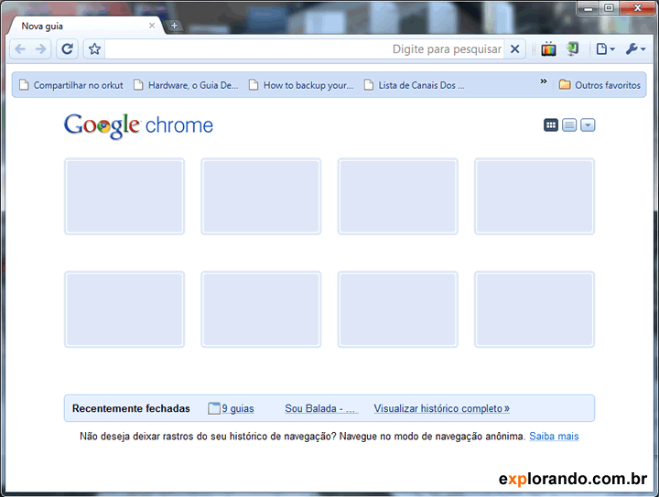Open the wrench settings menu
Image resolution: width=659 pixels, height=497 pixels.
tap(635, 49)
